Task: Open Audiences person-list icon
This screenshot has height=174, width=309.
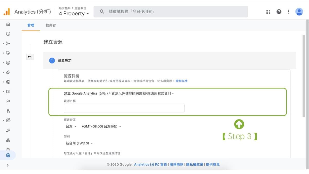Action: click(x=8, y=130)
